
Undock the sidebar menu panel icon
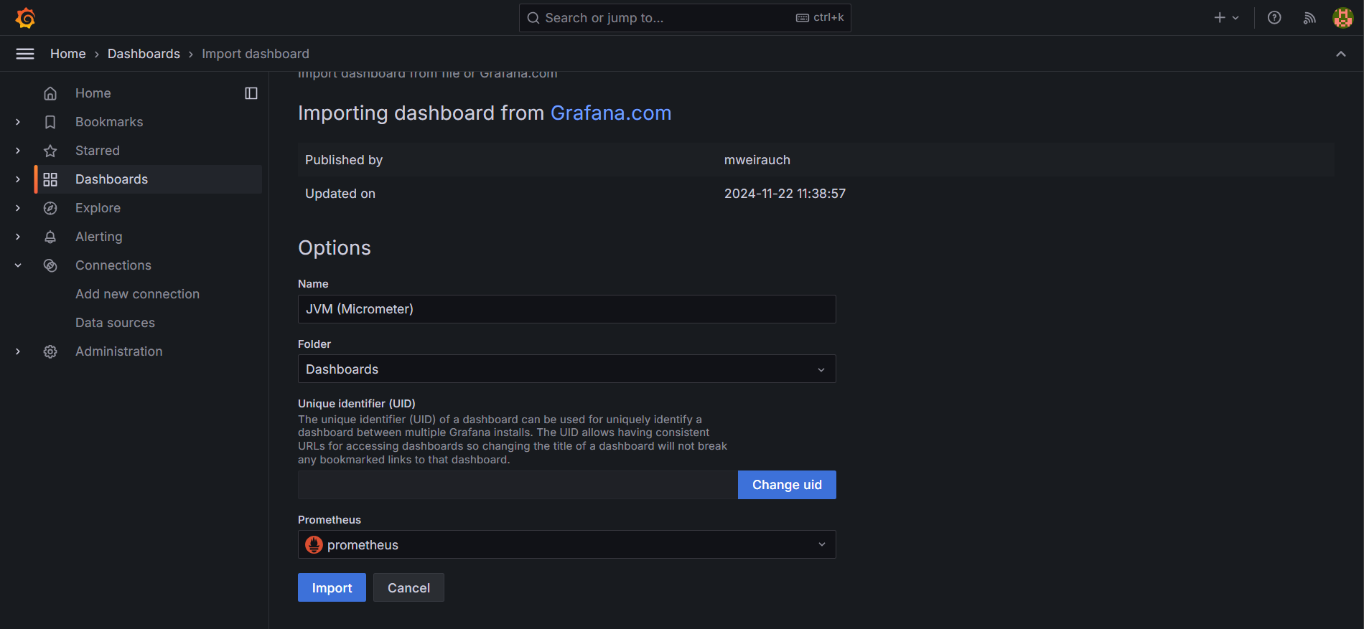tap(251, 93)
